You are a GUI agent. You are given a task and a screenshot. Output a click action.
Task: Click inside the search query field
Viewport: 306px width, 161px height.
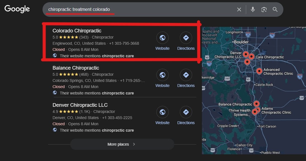tap(140, 10)
